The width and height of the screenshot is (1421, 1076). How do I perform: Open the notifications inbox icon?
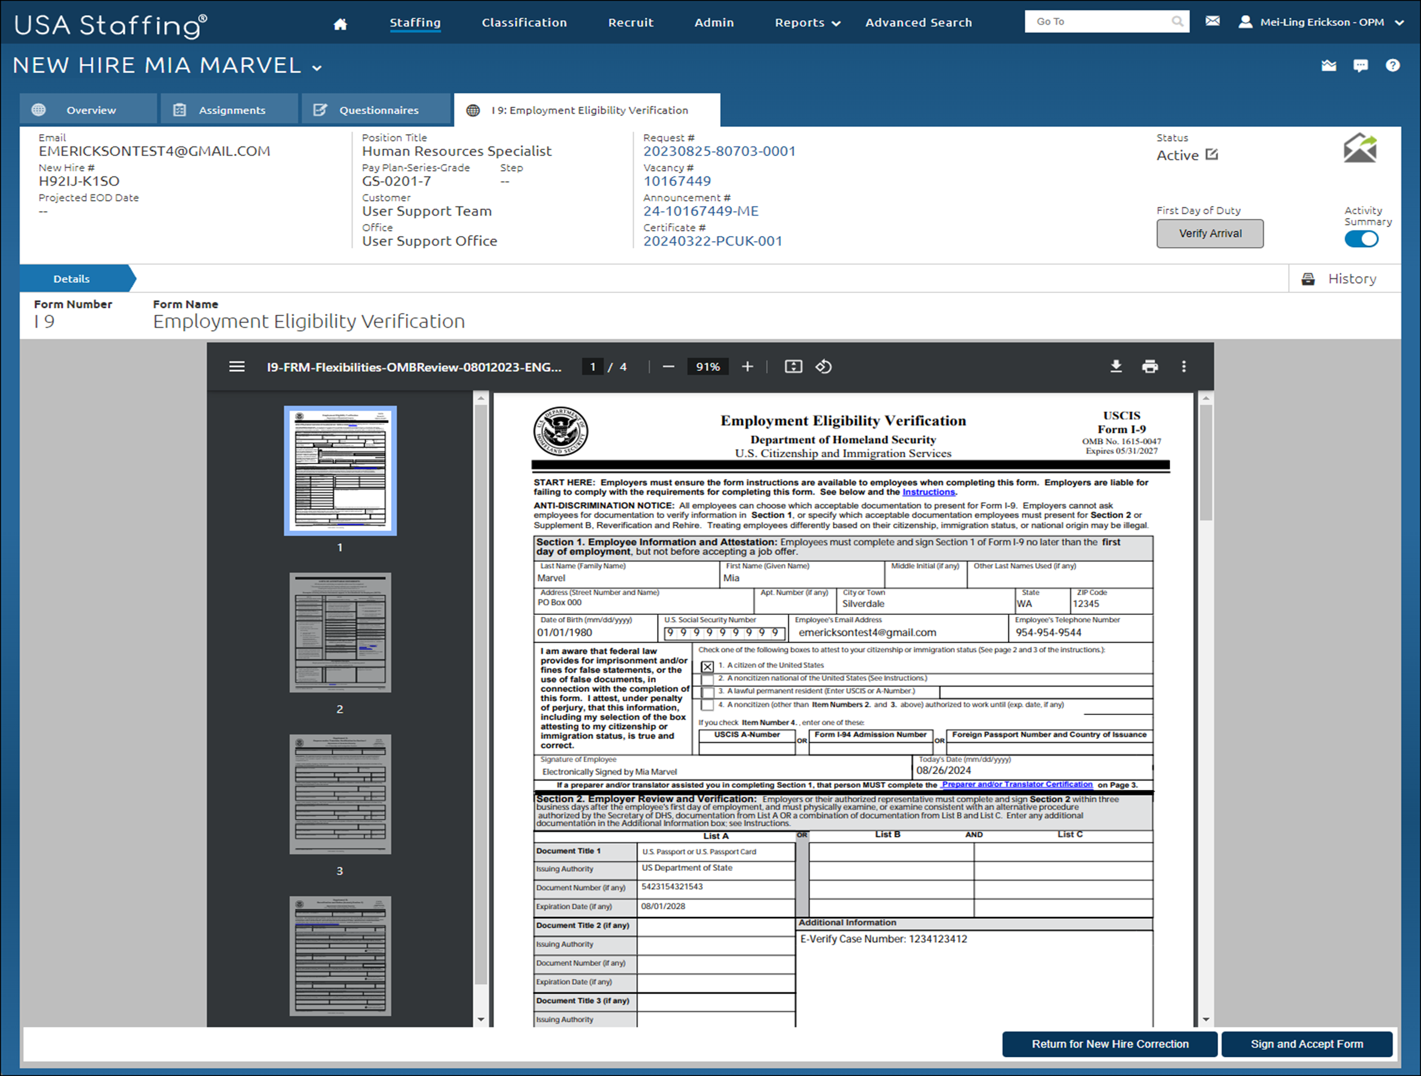click(x=1329, y=65)
